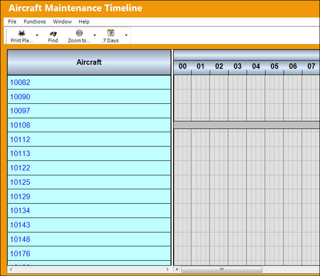Open the Help menu
The height and width of the screenshot is (276, 320).
pos(84,22)
